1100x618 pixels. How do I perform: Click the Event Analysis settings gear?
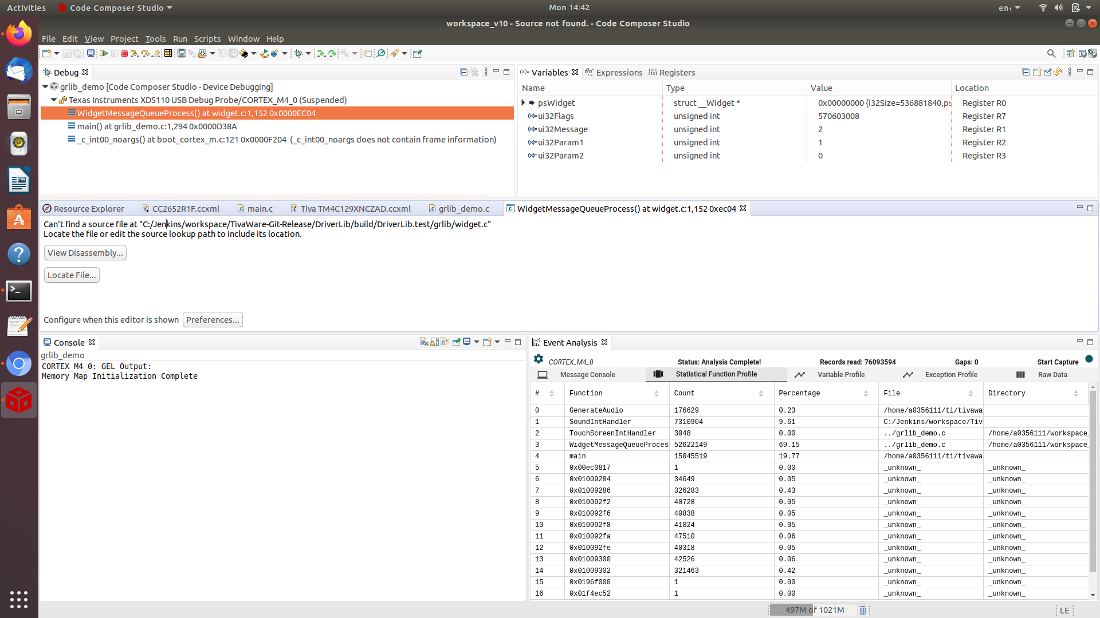(x=539, y=359)
